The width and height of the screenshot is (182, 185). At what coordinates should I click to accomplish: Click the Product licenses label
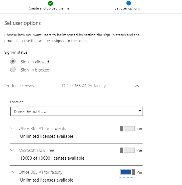(19, 86)
